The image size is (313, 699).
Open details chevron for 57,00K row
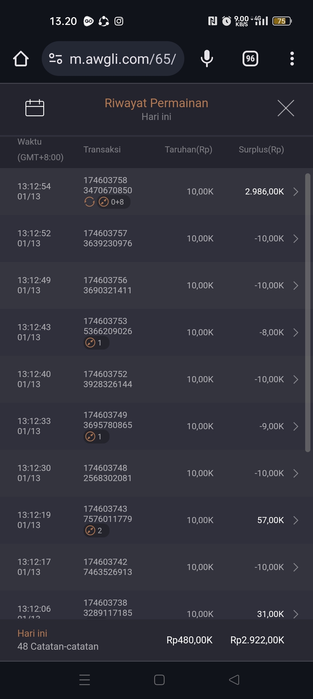[x=296, y=520]
